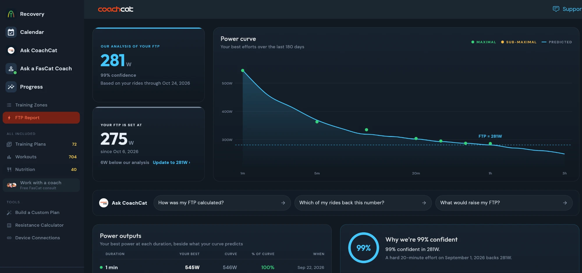This screenshot has width=582, height=273.
Task: Click the Resistance Calculator icon
Action: [9, 225]
